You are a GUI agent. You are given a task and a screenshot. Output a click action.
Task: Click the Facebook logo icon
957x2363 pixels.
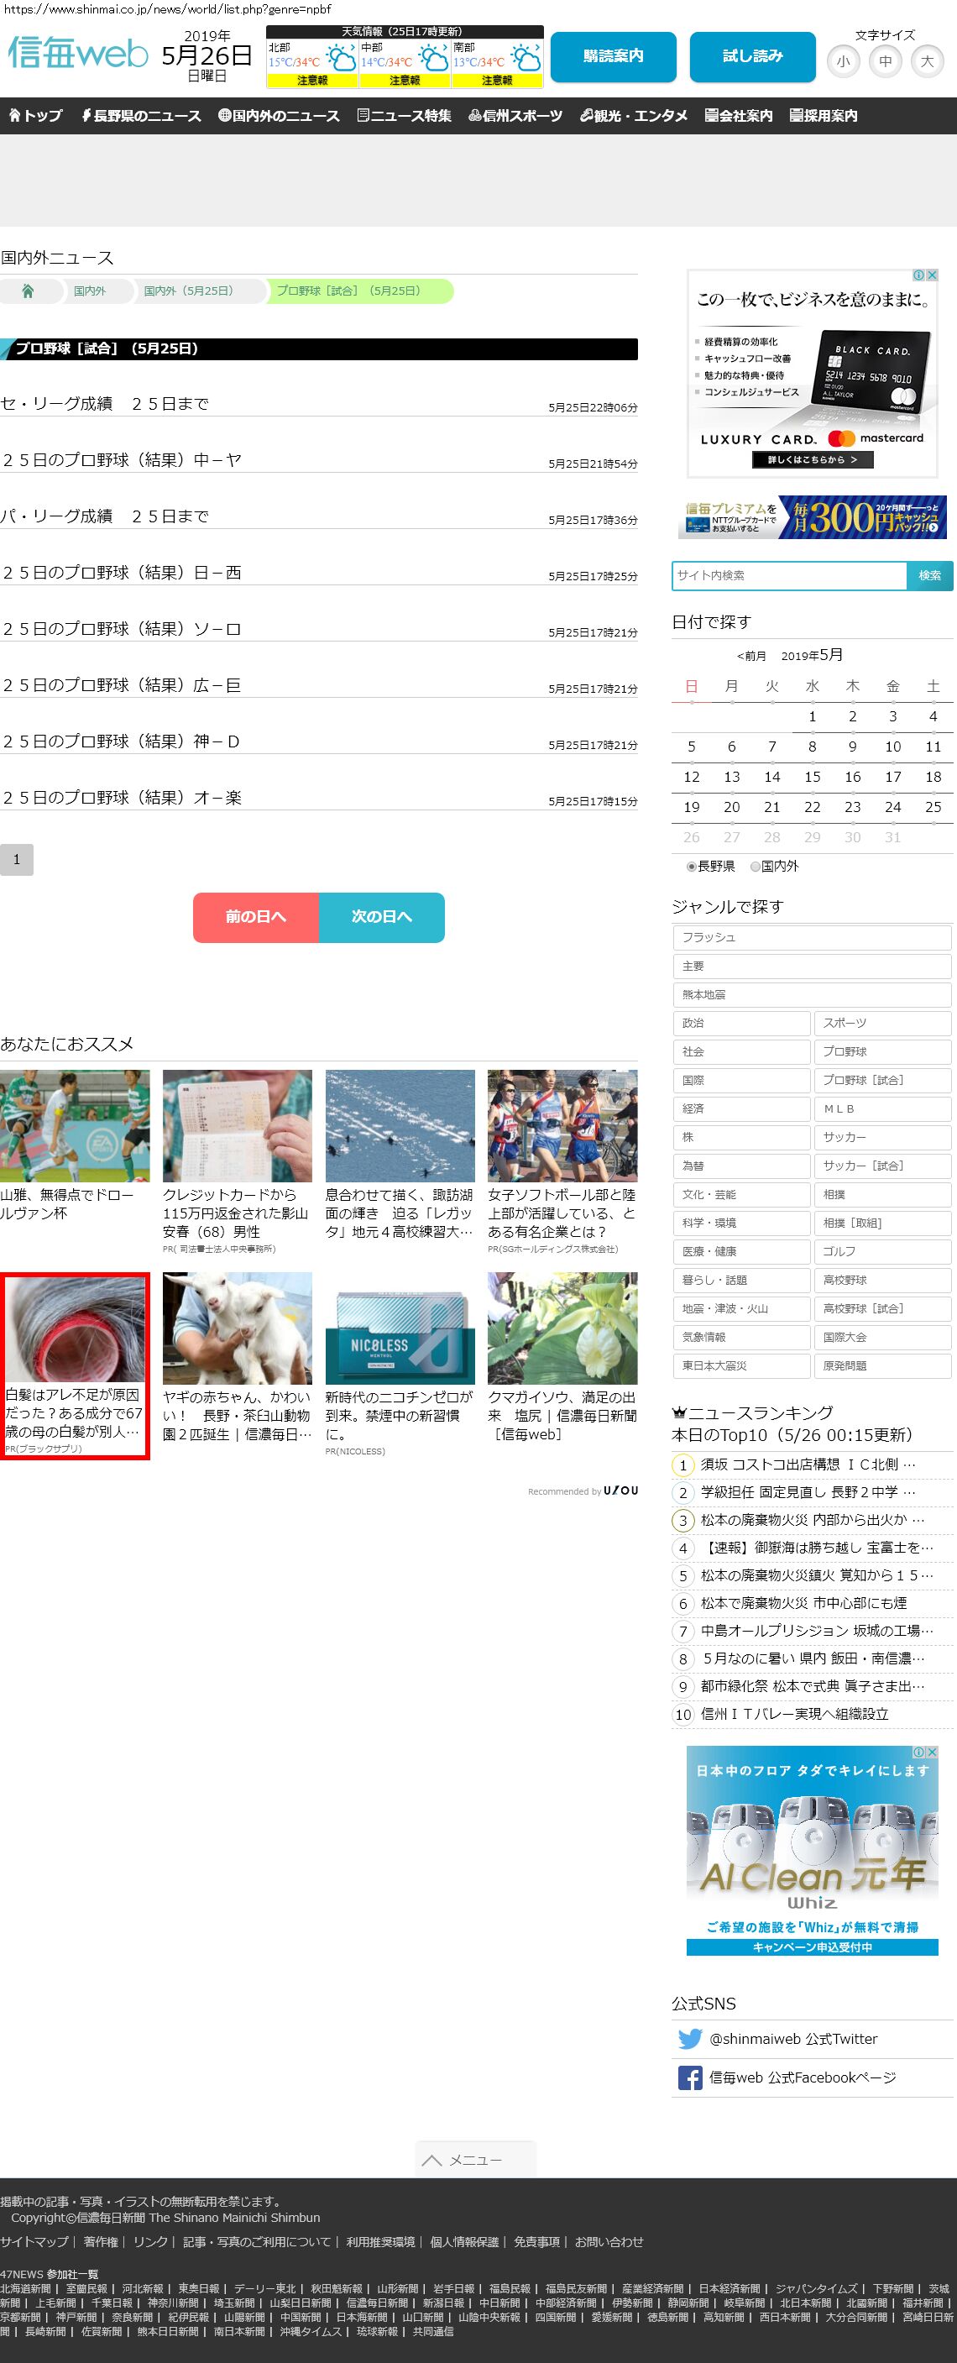(x=689, y=2077)
